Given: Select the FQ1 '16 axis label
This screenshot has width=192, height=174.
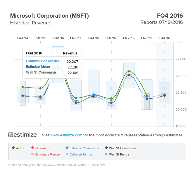Looking at the screenshot, I should [x=111, y=38].
